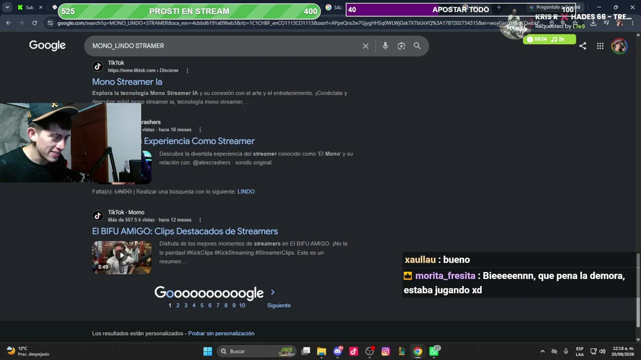Go to results page 7

pyautogui.click(x=218, y=305)
